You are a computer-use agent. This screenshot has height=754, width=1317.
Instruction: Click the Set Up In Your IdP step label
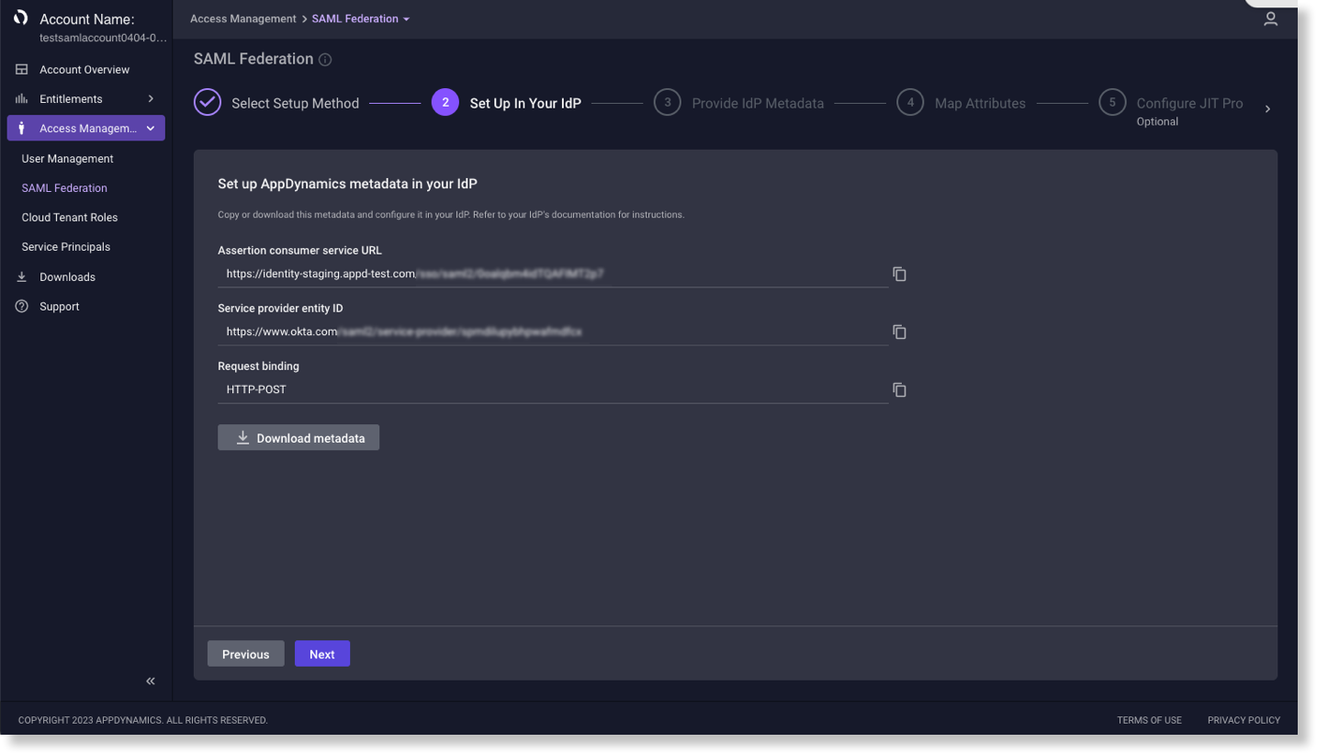pos(525,104)
